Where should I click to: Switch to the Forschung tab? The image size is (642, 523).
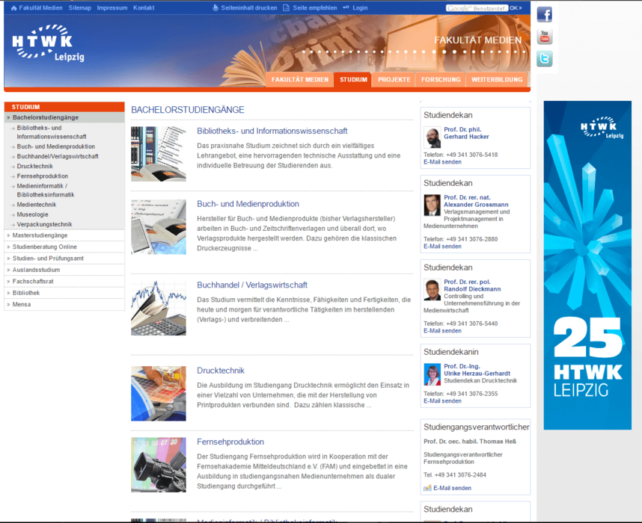[x=441, y=79]
